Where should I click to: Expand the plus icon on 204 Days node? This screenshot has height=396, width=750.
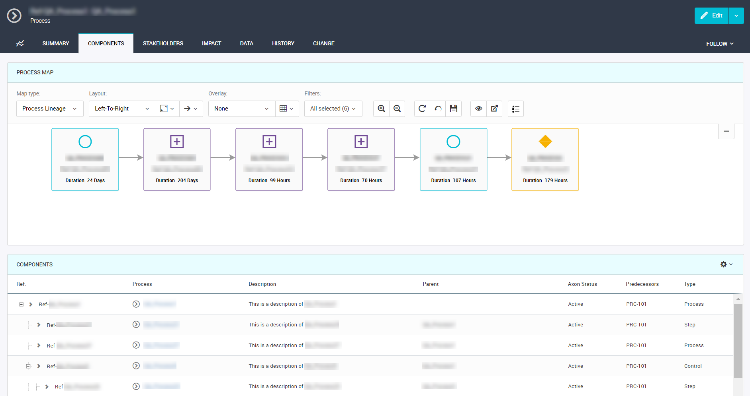177,142
